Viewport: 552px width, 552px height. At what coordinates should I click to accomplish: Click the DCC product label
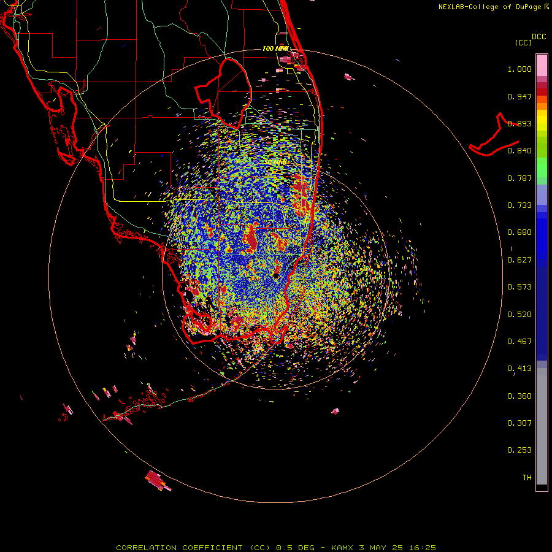[x=539, y=37]
